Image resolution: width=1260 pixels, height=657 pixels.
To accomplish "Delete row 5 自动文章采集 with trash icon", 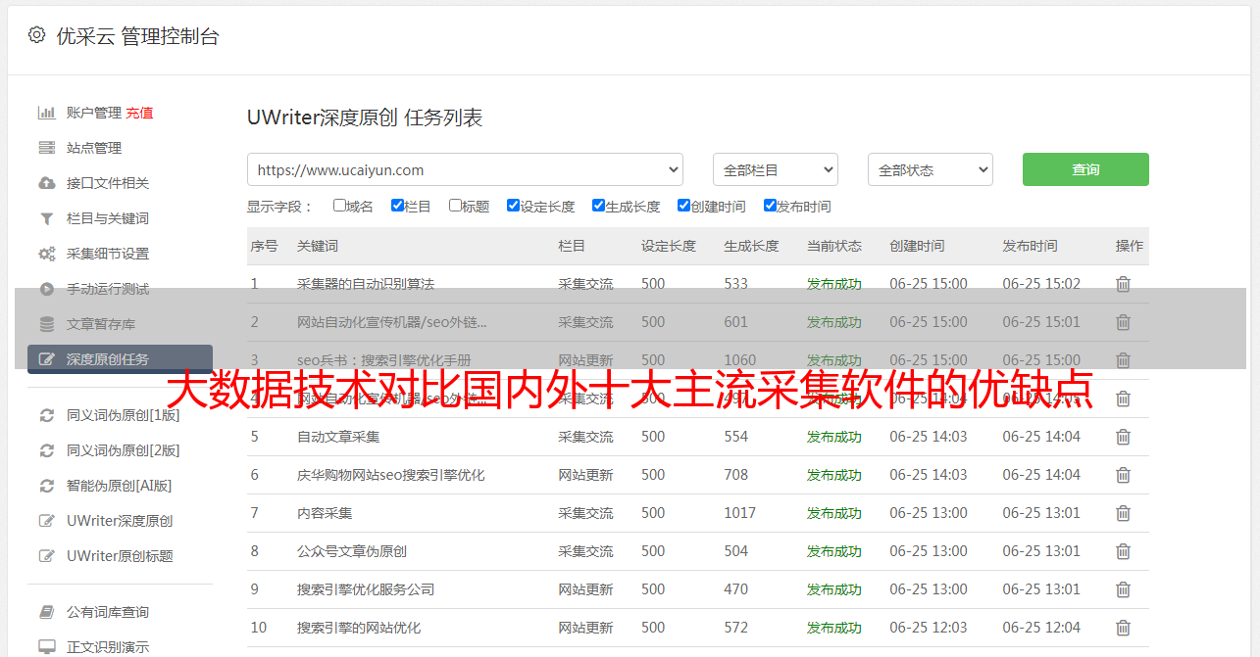I will coord(1123,437).
